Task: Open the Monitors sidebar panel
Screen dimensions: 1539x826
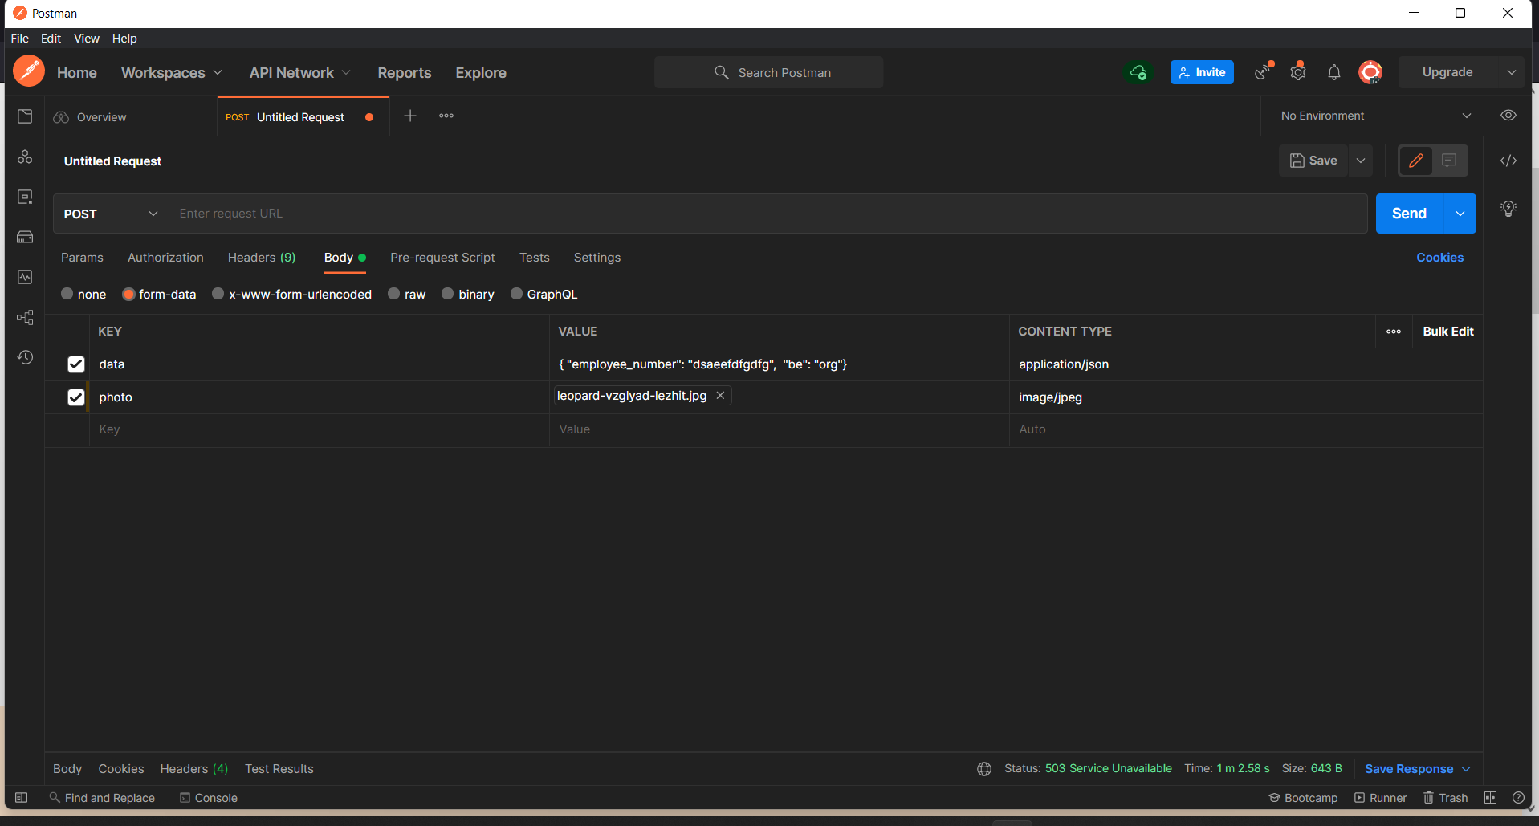Action: coord(25,277)
